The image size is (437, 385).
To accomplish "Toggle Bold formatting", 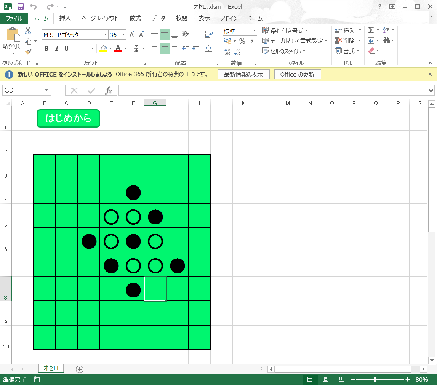I will pyautogui.click(x=46, y=48).
